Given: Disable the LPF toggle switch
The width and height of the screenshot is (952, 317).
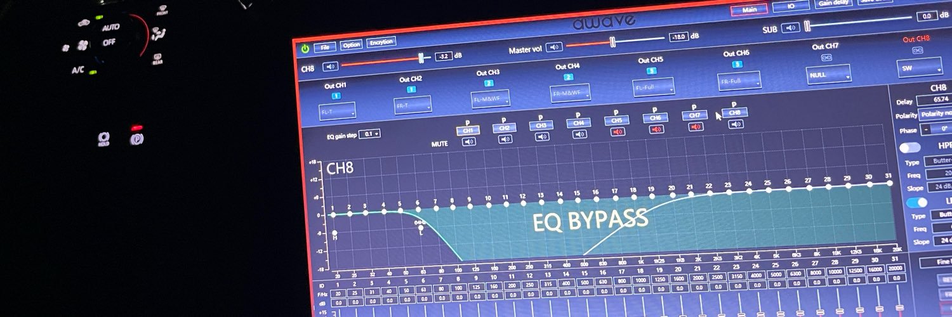Looking at the screenshot, I should 916,202.
